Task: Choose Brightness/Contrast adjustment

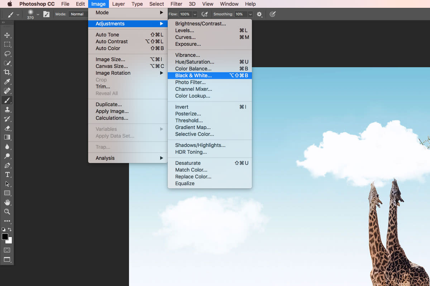Action: coord(210,24)
